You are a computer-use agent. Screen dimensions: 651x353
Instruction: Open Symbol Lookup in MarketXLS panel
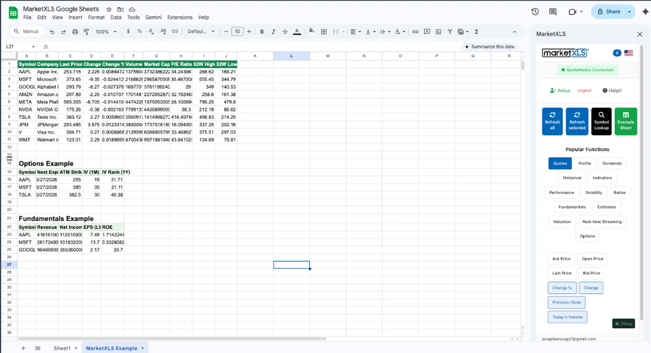click(x=601, y=122)
